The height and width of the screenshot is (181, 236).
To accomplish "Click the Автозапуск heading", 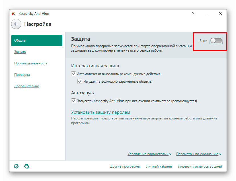I will click(83, 93).
